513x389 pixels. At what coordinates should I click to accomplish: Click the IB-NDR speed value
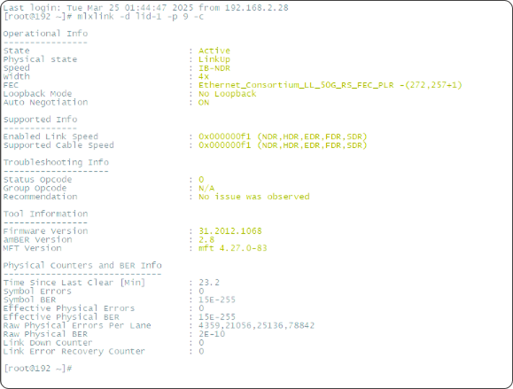(x=214, y=68)
